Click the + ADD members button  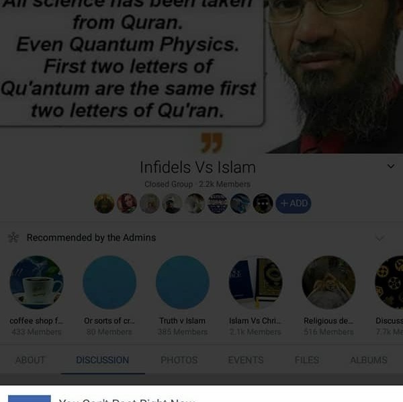pos(294,204)
